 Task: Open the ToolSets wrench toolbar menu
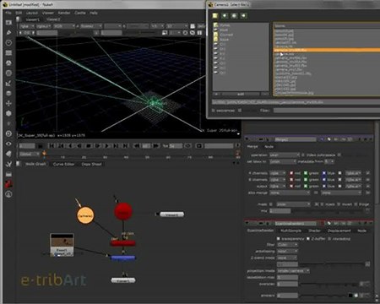pos(8,164)
